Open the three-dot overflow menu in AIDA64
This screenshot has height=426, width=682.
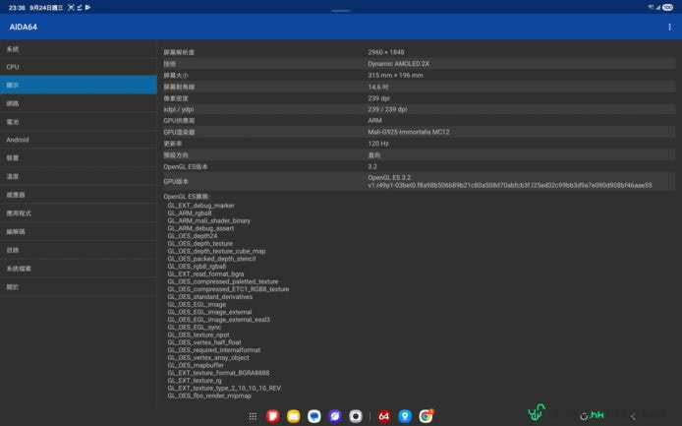(x=669, y=27)
